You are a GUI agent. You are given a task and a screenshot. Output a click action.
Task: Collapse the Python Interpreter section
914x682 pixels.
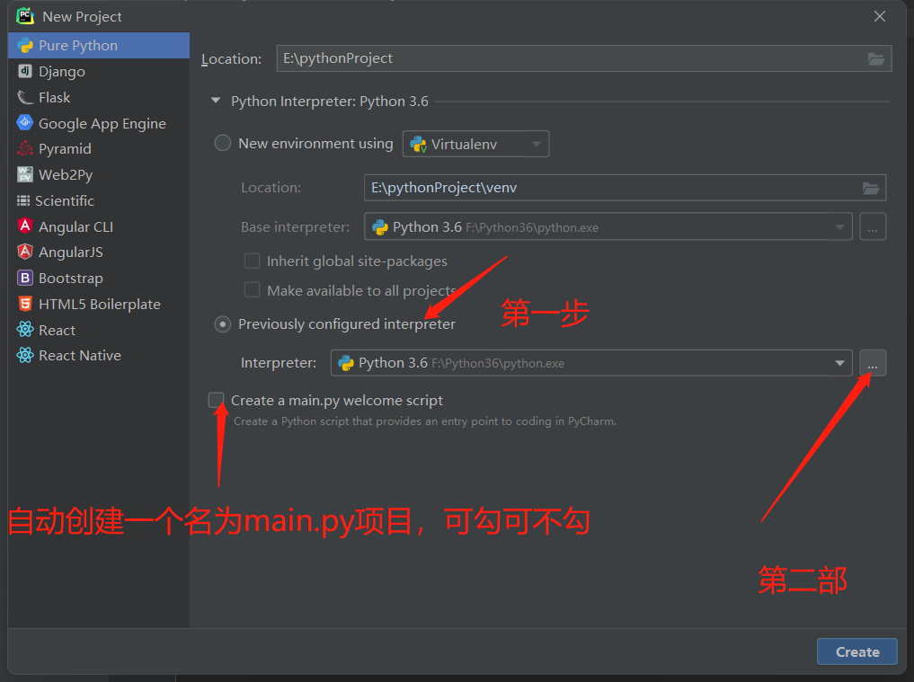pos(216,101)
